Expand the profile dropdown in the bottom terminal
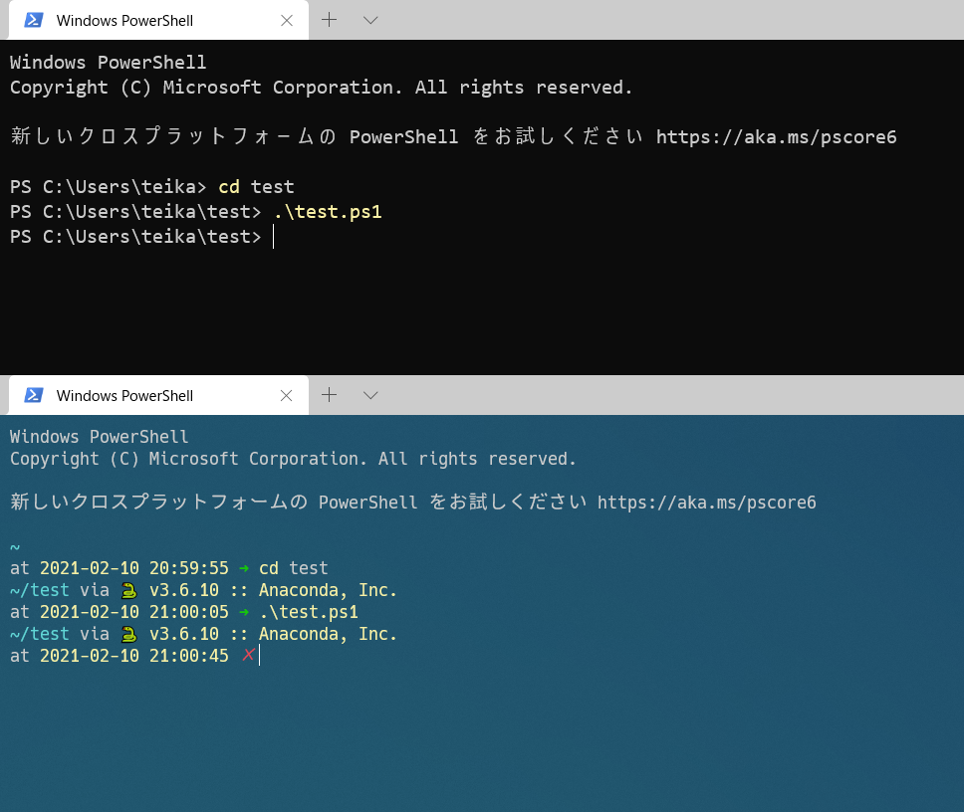 click(x=370, y=395)
